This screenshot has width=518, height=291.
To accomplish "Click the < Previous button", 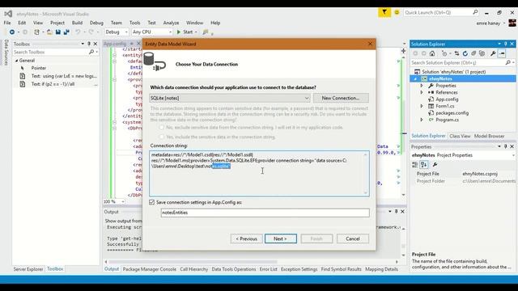I will coord(246,238).
